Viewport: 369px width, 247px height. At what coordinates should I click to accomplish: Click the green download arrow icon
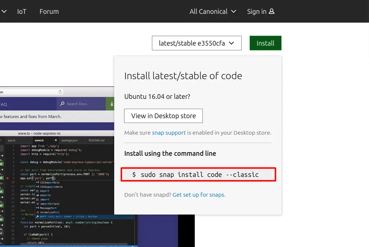tap(111, 104)
